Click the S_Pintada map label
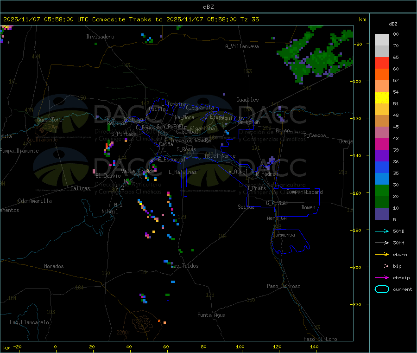Image resolution: width=417 pixels, height=353 pixels. tap(124, 134)
